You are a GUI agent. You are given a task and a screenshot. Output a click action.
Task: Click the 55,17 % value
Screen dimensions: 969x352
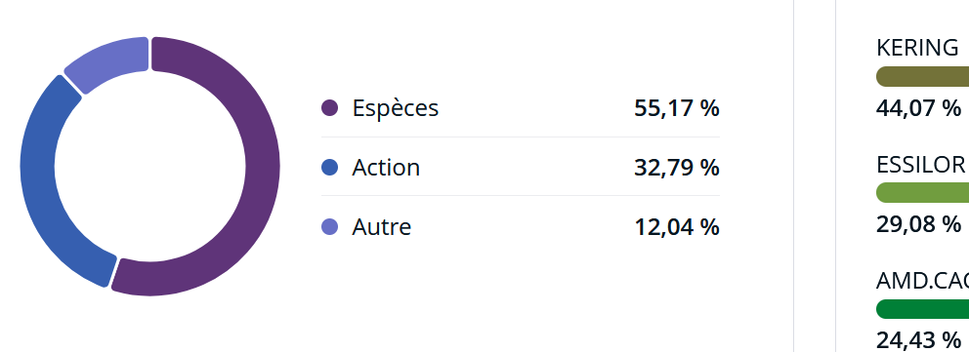[677, 108]
